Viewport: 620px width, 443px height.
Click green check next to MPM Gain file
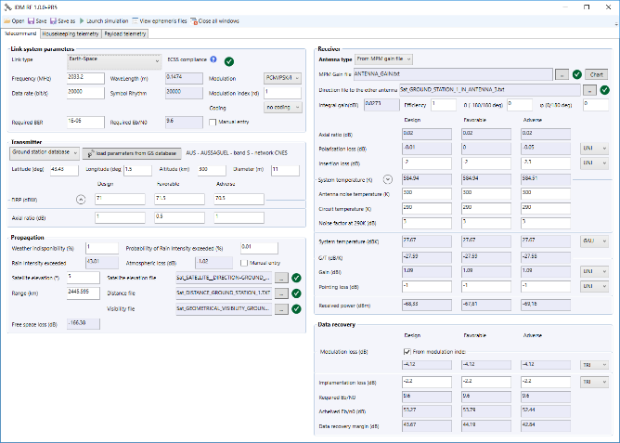(x=576, y=73)
